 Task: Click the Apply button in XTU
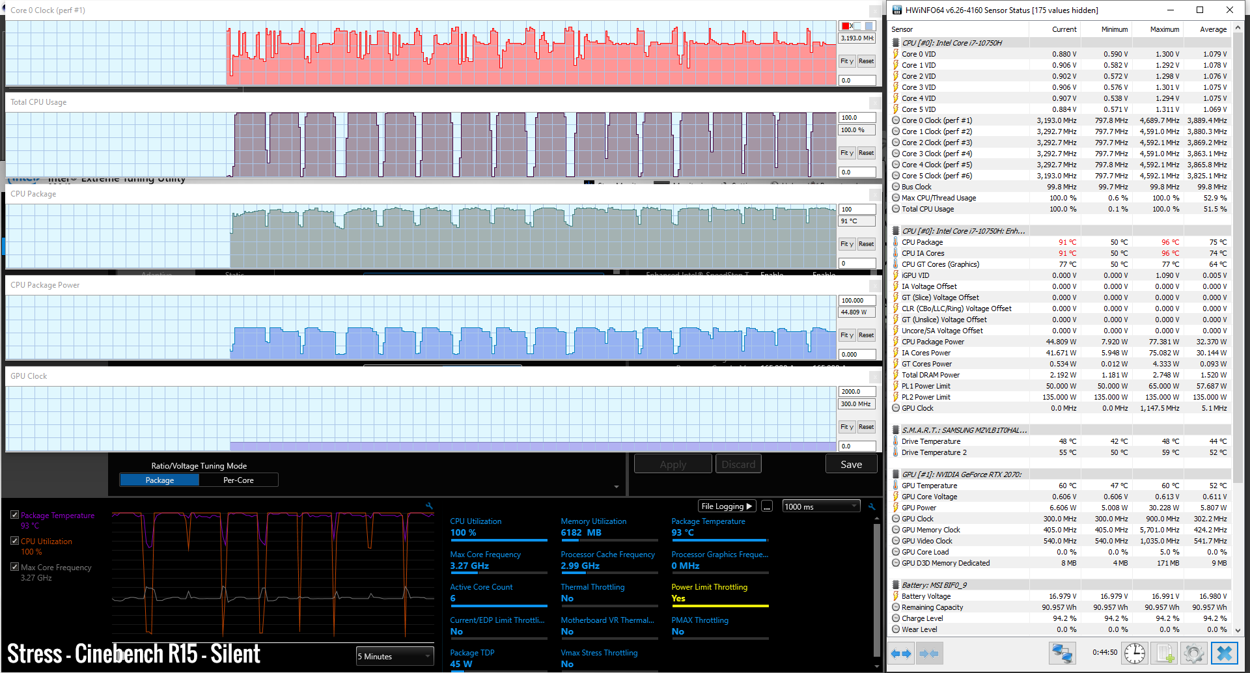point(673,464)
